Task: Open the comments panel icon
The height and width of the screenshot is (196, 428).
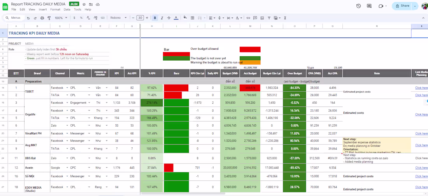Action: [370, 6]
